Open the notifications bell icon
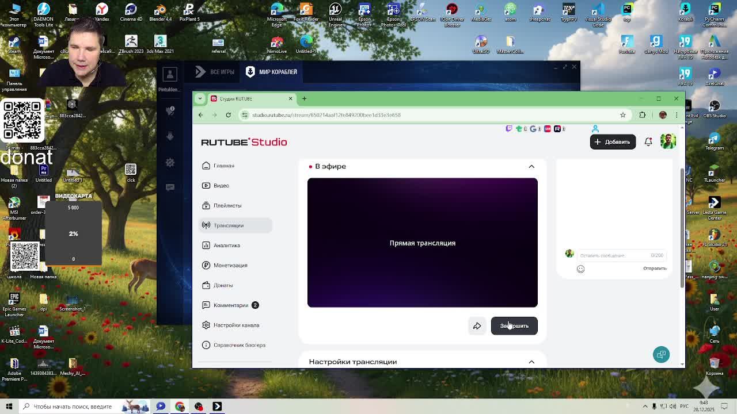 tap(648, 141)
